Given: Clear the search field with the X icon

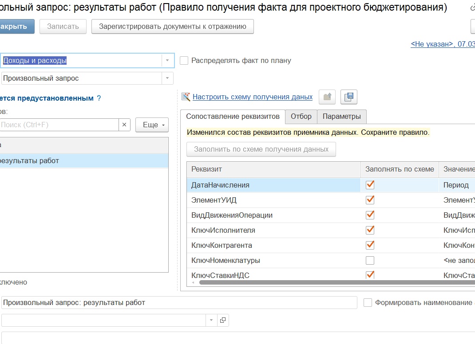Looking at the screenshot, I should [124, 125].
